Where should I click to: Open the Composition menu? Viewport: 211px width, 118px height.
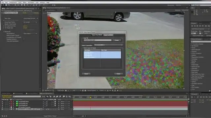point(13,2)
